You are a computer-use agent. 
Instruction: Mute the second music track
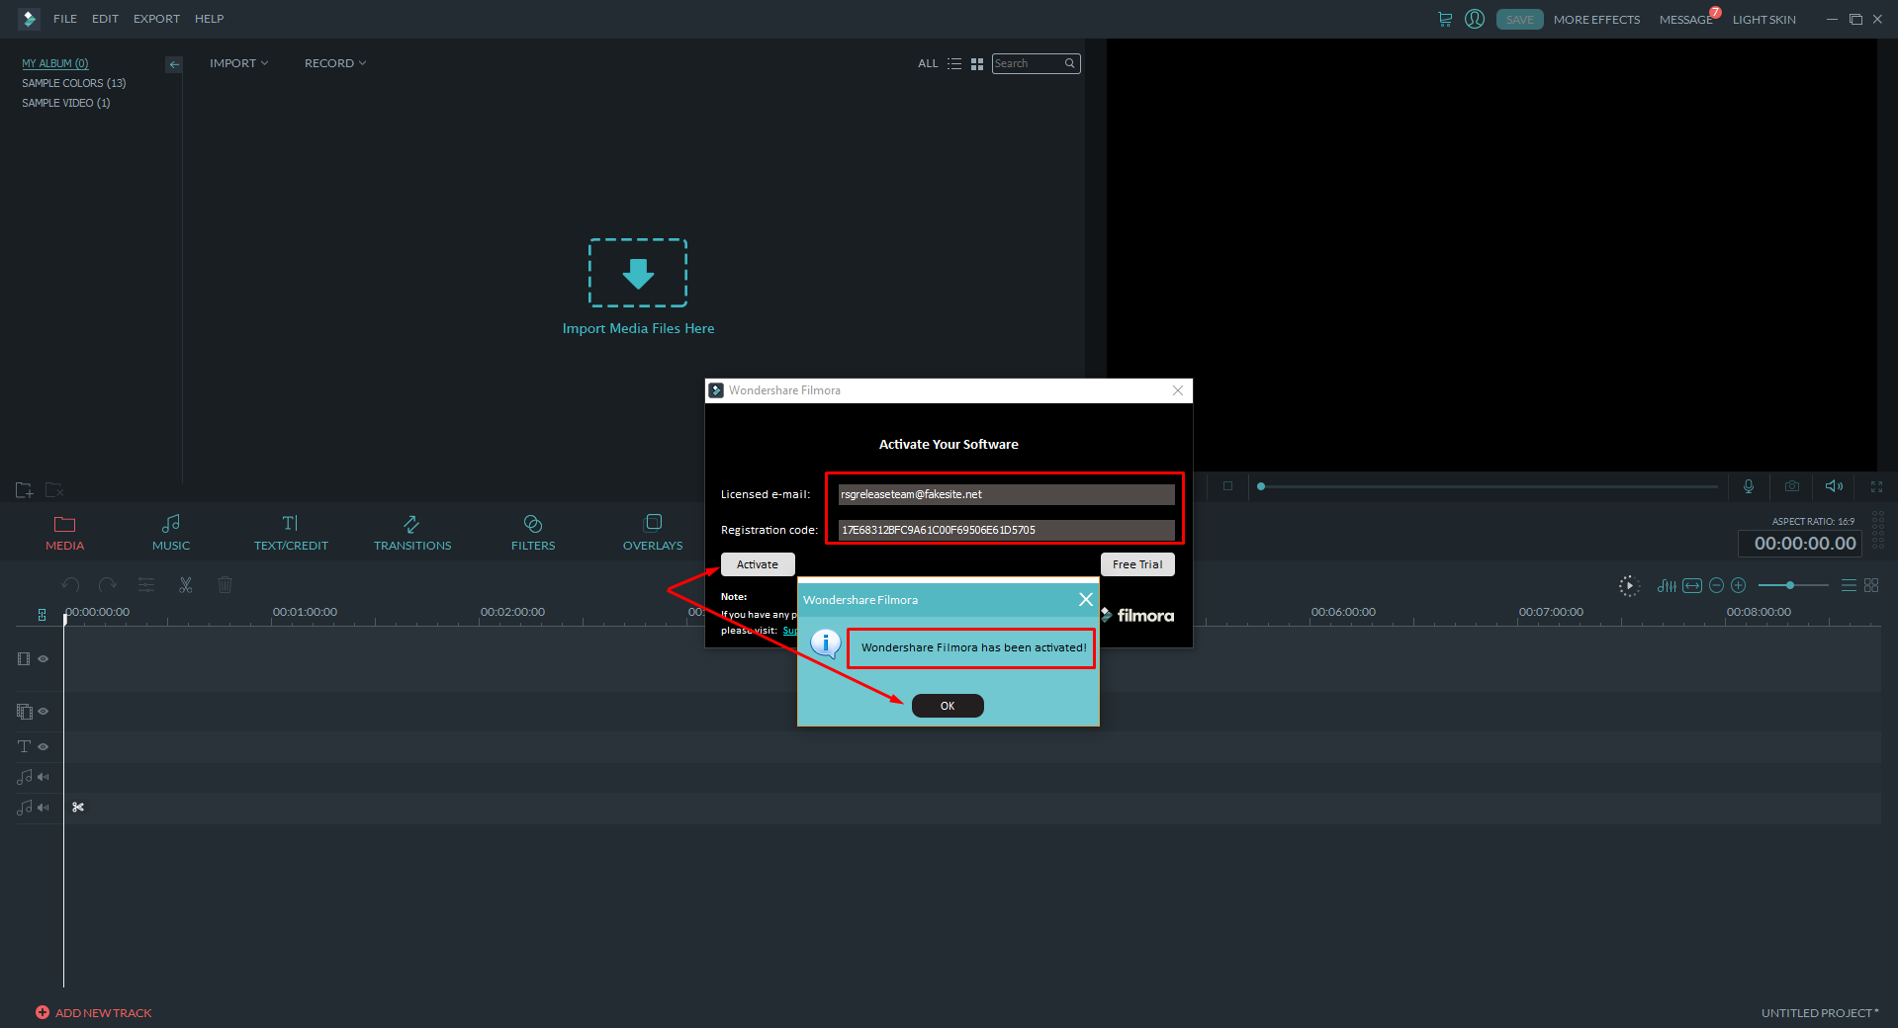coord(44,808)
